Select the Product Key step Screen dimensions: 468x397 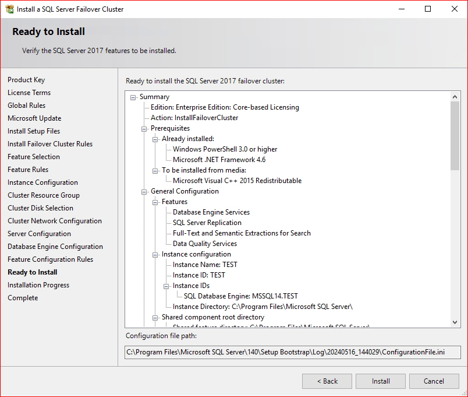(x=26, y=80)
